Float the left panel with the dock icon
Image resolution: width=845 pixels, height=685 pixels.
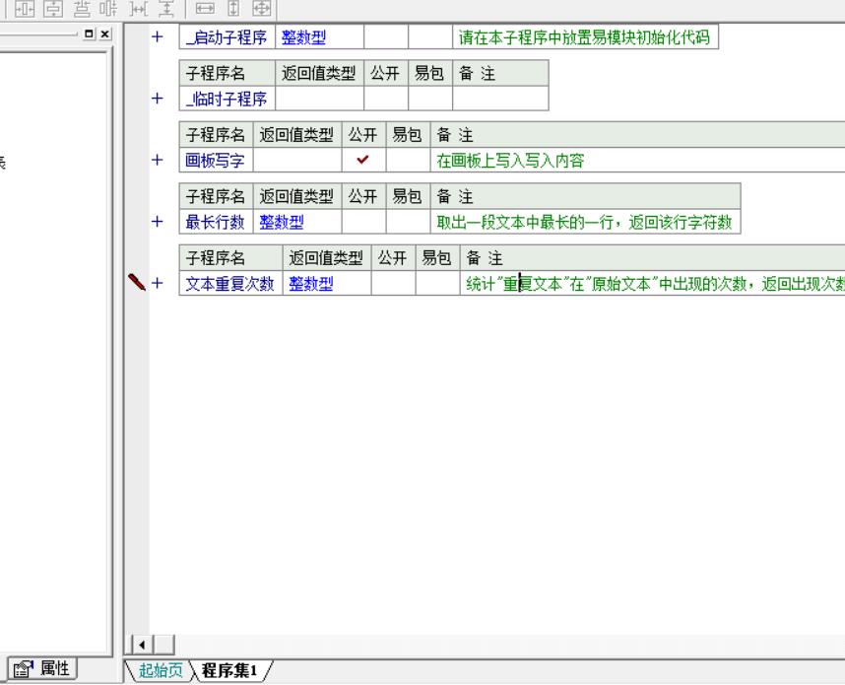click(91, 34)
